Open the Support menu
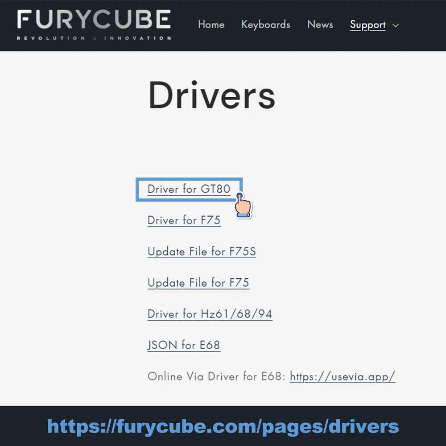The image size is (446, 446). (368, 25)
